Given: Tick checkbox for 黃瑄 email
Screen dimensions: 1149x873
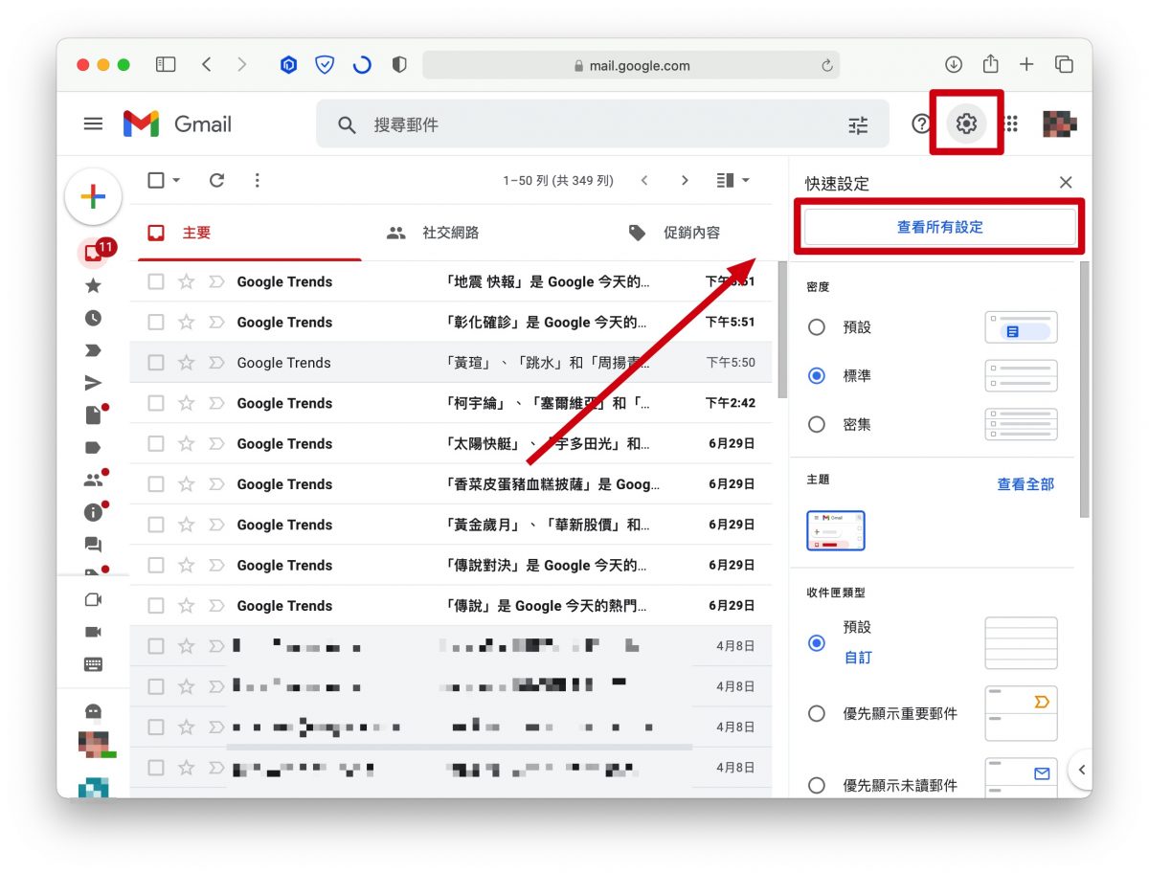Looking at the screenshot, I should pyautogui.click(x=156, y=363).
